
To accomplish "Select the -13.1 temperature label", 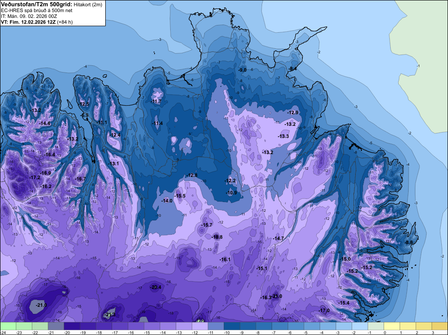I will [x=114, y=163].
